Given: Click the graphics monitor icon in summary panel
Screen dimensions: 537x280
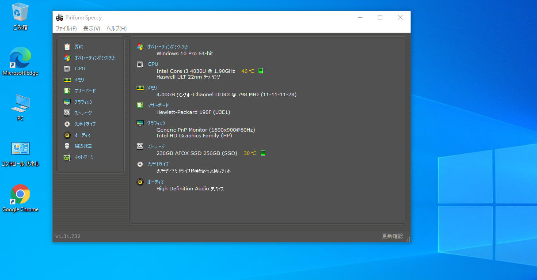Looking at the screenshot, I should (x=140, y=123).
